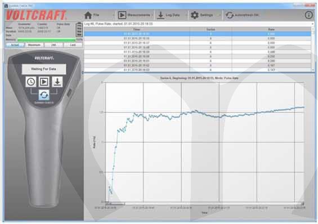Image resolution: width=318 pixels, height=224 pixels.
Task: Click the Time column header
Action: coord(137,29)
